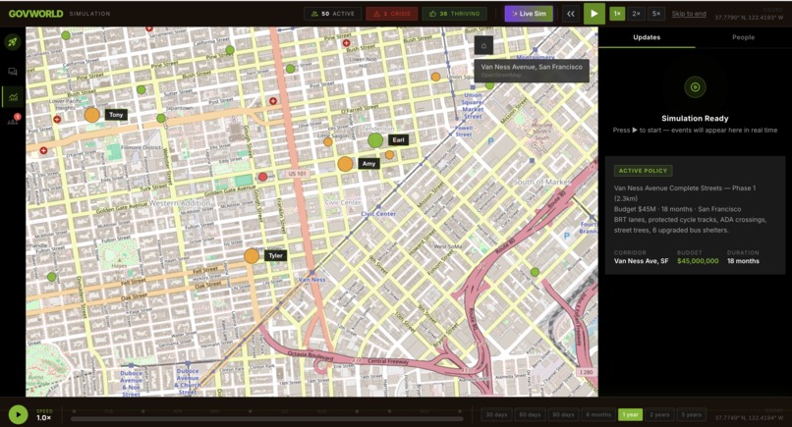Click the Earl name label
The image size is (792, 427).
[399, 139]
